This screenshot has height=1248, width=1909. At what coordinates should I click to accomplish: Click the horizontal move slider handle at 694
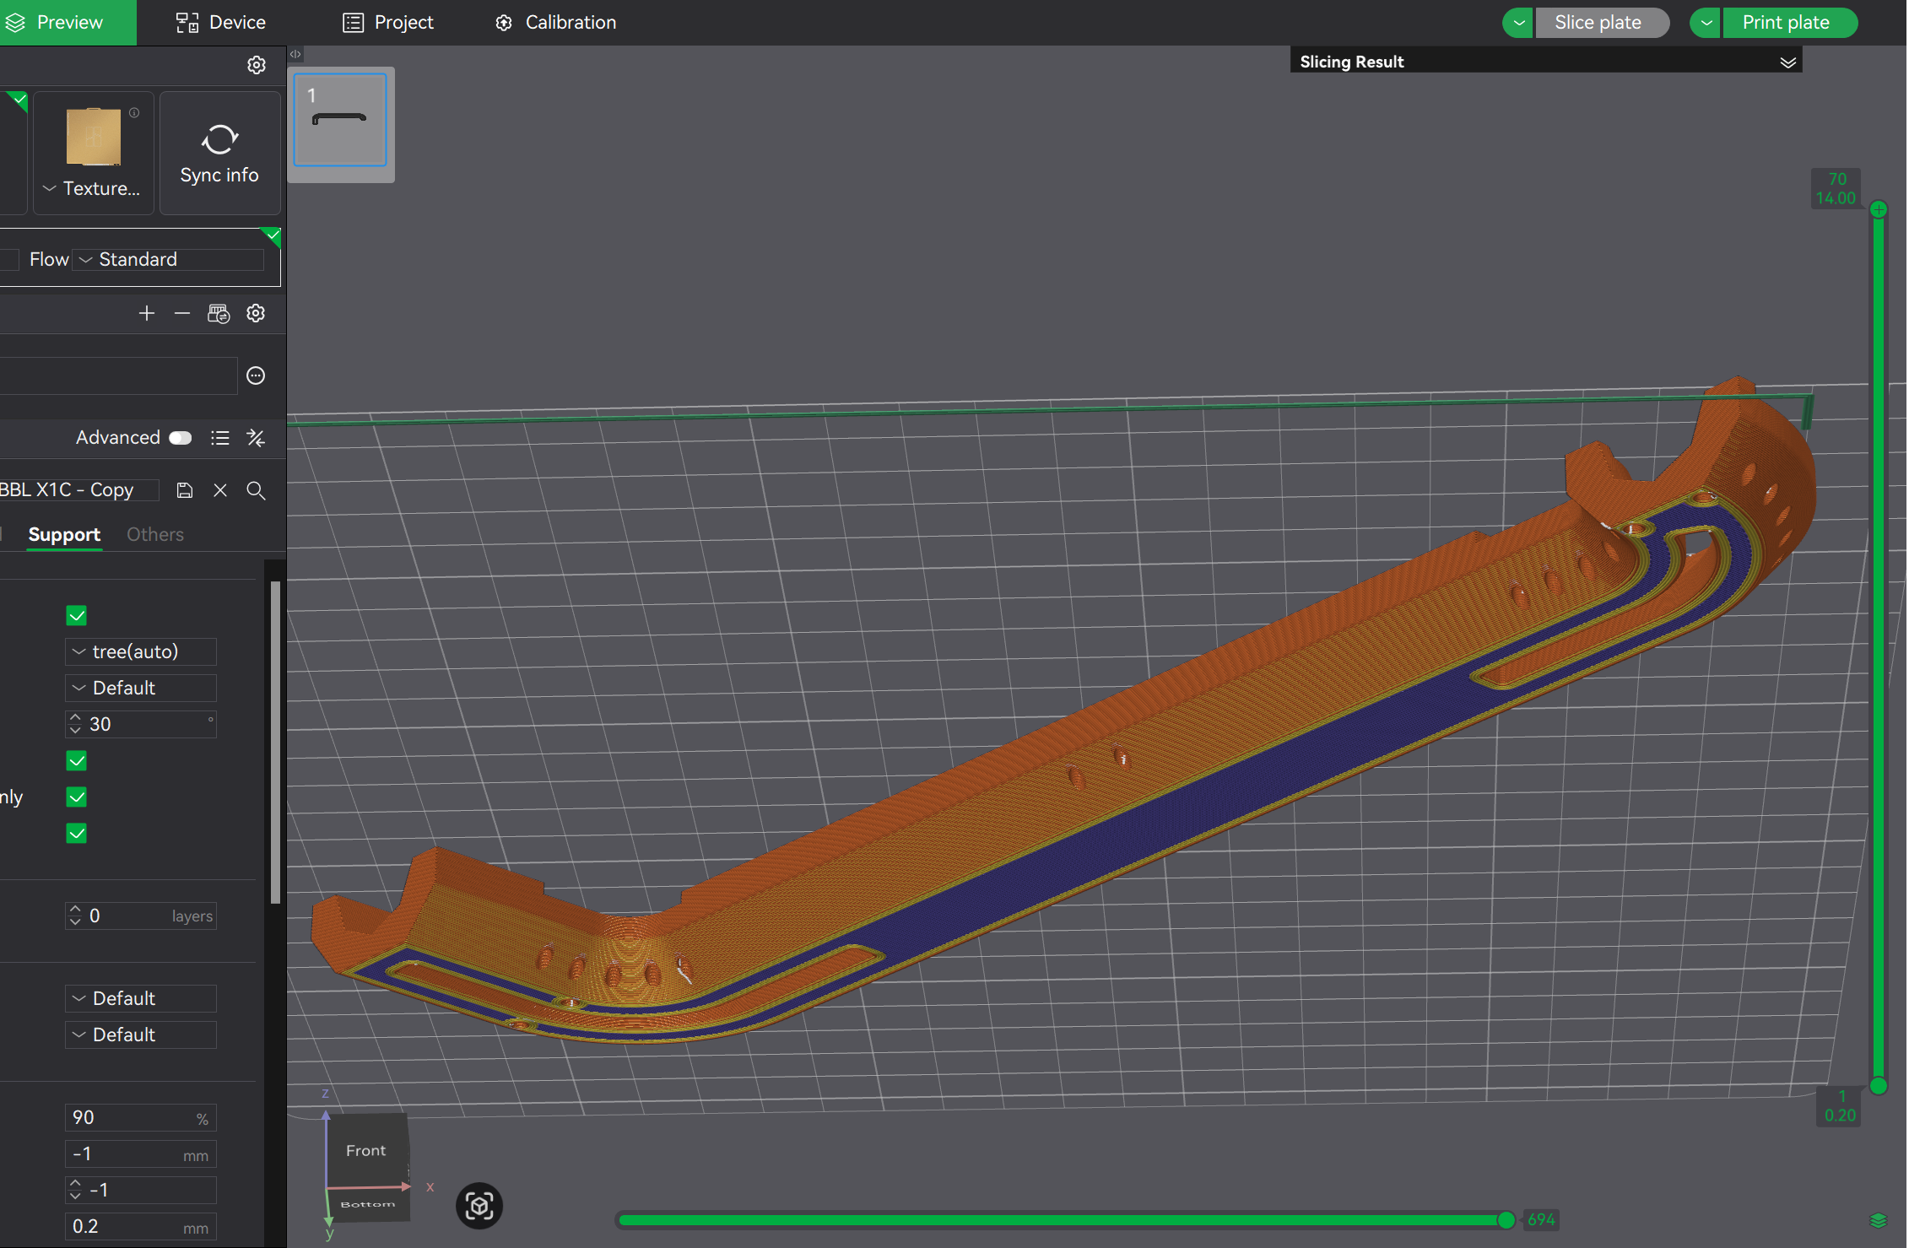(x=1506, y=1220)
